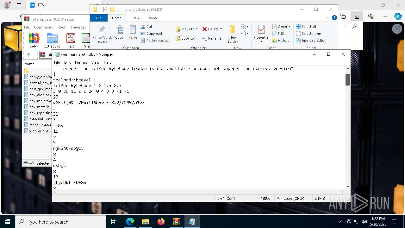This screenshot has width=405, height=228.
Task: Click the Cut command
Action: point(146,27)
